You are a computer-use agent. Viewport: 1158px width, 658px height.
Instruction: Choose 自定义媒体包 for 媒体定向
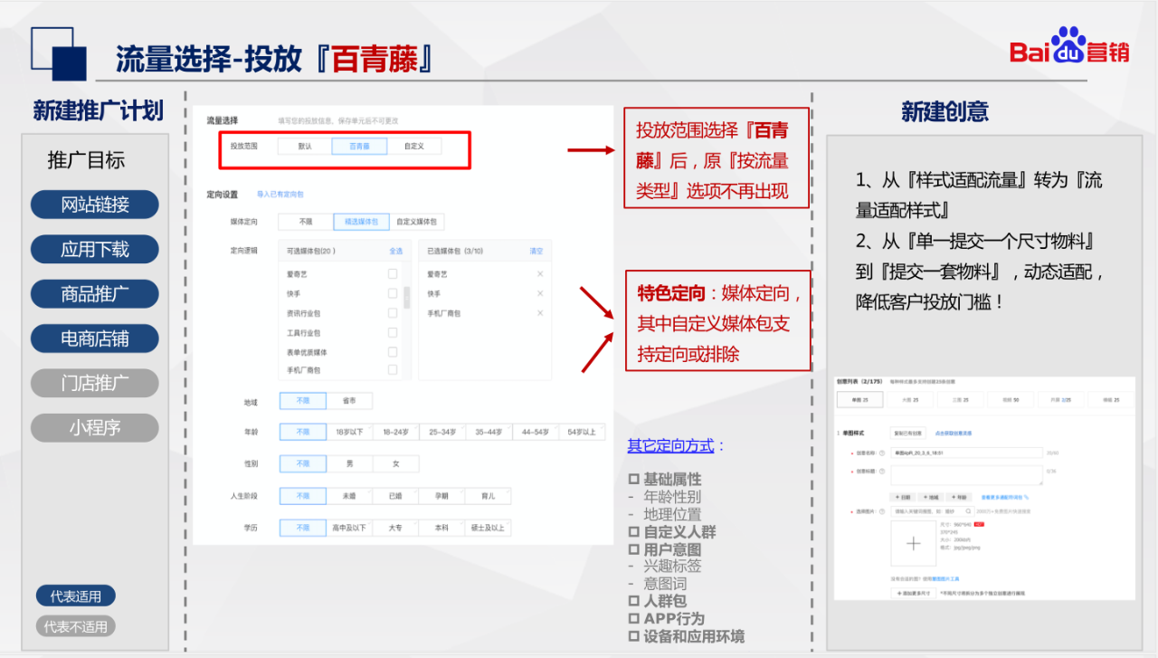coord(417,222)
